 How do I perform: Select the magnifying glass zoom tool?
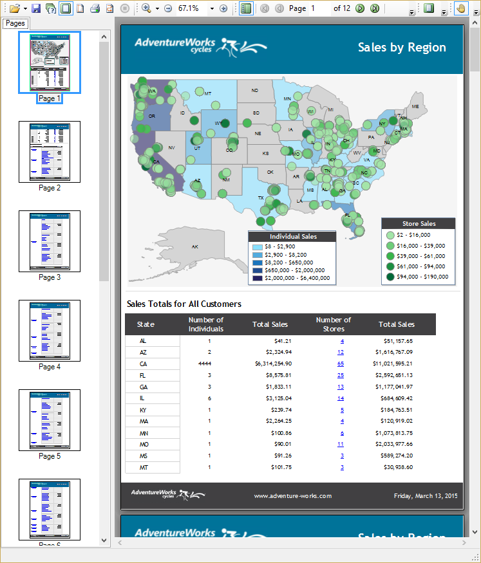(x=146, y=8)
